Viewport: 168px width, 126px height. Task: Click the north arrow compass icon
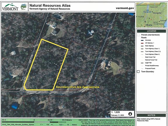130,114
